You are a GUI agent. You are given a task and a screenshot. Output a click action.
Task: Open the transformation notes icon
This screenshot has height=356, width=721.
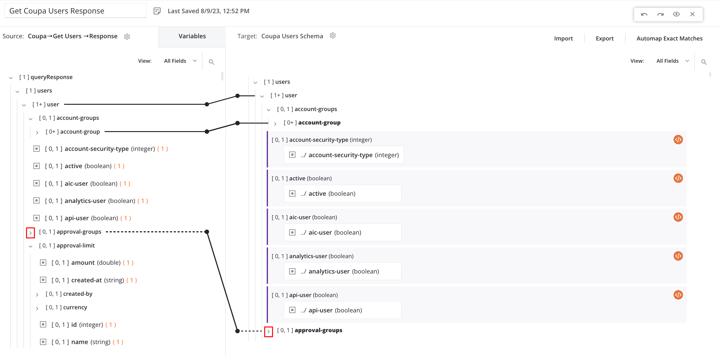[157, 11]
